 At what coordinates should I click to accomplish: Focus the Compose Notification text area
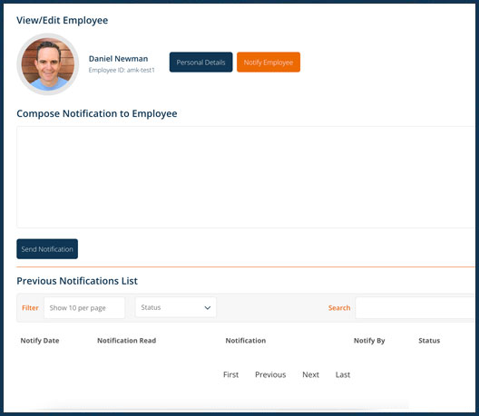(246, 177)
